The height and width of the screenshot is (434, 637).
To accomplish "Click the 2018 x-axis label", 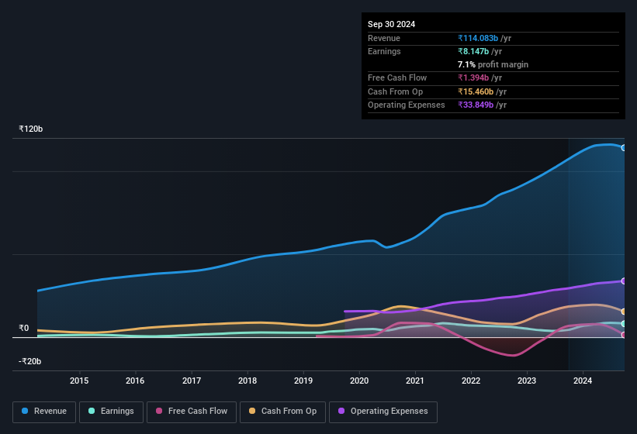I will coord(248,381).
